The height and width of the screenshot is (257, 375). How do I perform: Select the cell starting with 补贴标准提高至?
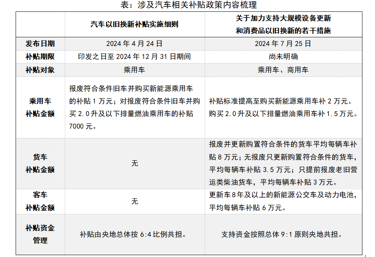[x=283, y=107]
